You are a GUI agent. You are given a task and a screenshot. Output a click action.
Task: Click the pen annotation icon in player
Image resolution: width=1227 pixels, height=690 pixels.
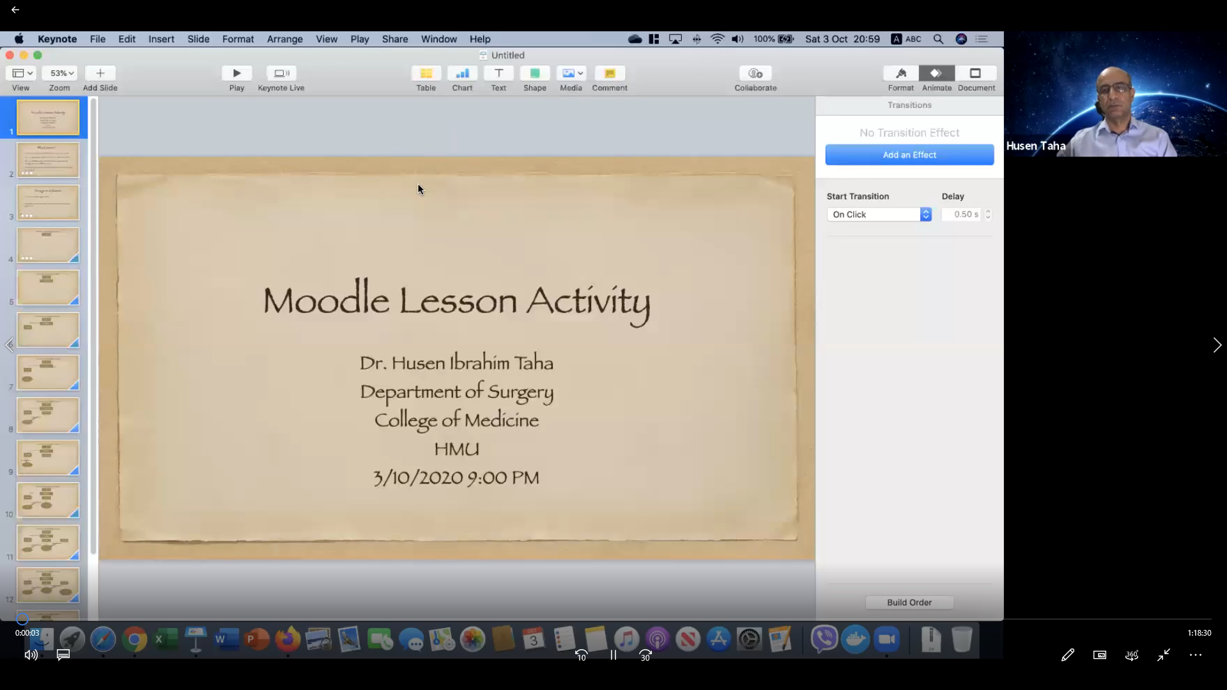(x=1068, y=655)
